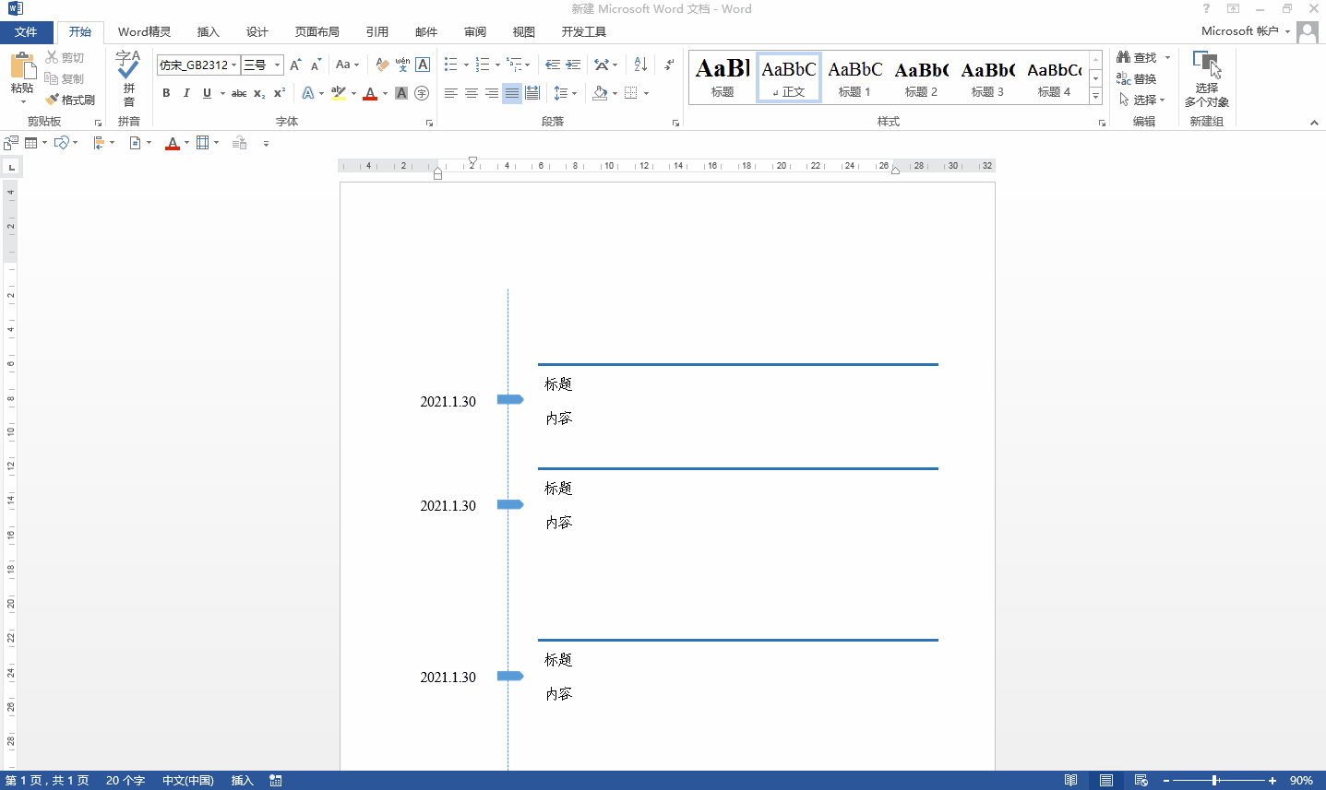1326x790 pixels.
Task: Click the first '2021.1.30' date in the document
Action: tap(448, 402)
